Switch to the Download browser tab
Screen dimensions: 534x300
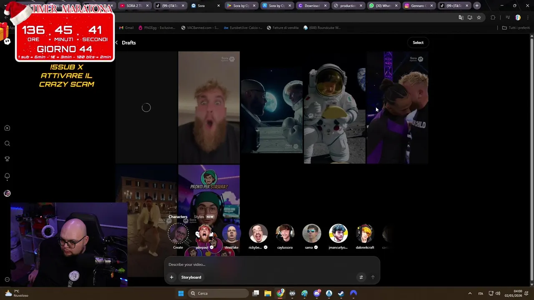click(x=312, y=6)
